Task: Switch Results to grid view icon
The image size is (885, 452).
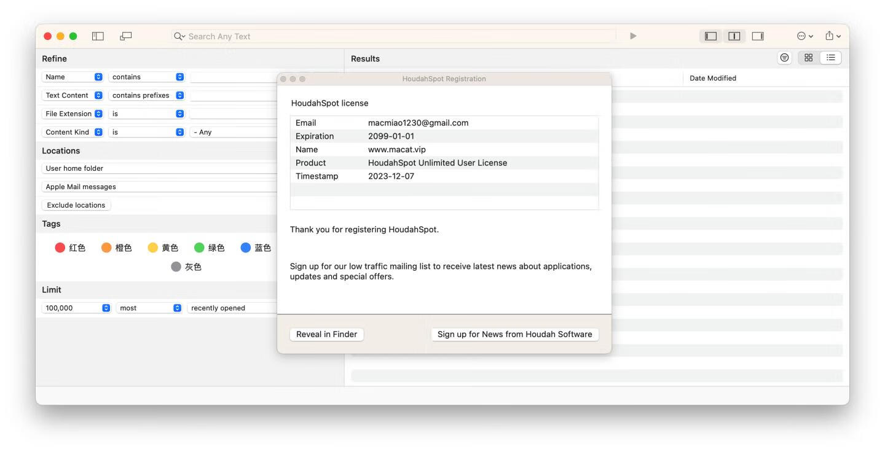Action: (x=808, y=57)
